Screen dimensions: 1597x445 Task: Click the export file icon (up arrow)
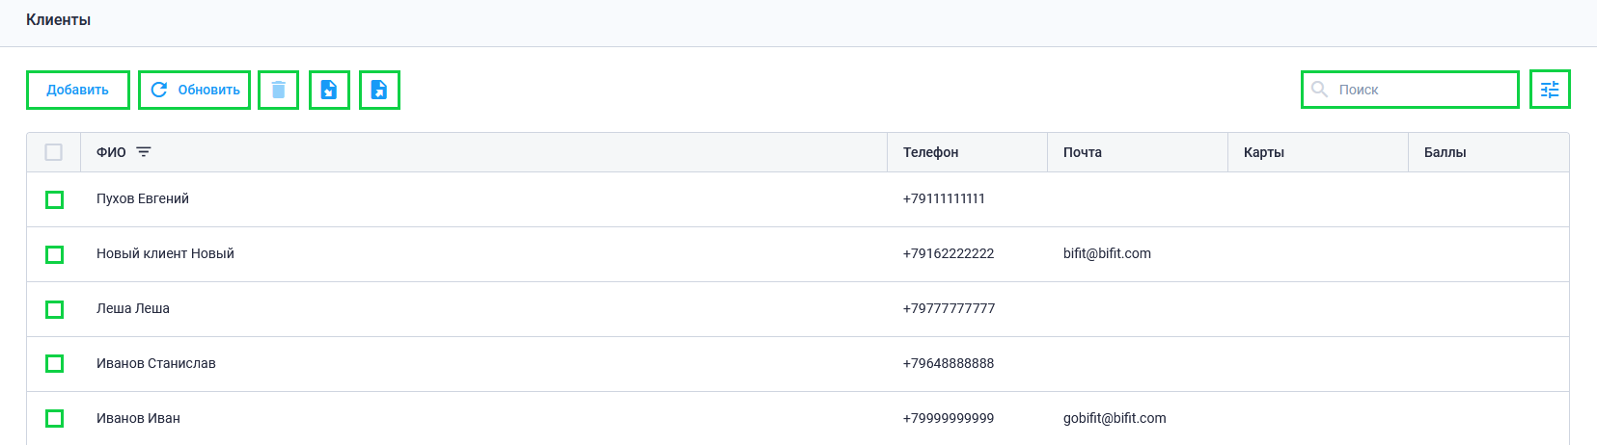[x=379, y=90]
